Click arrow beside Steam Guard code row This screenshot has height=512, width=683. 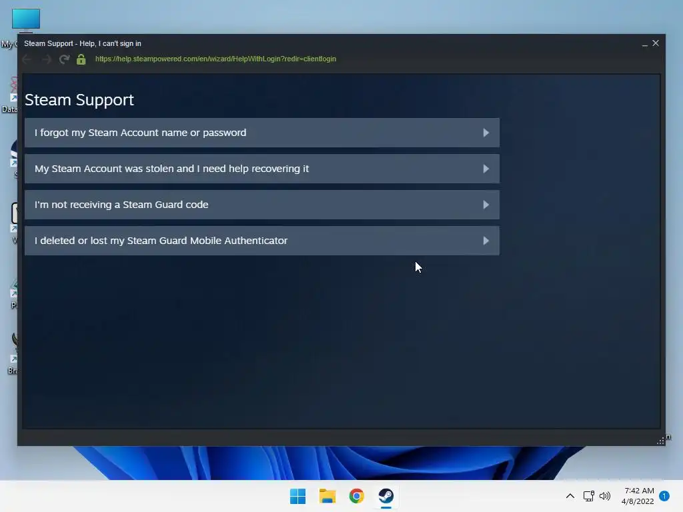coord(486,205)
